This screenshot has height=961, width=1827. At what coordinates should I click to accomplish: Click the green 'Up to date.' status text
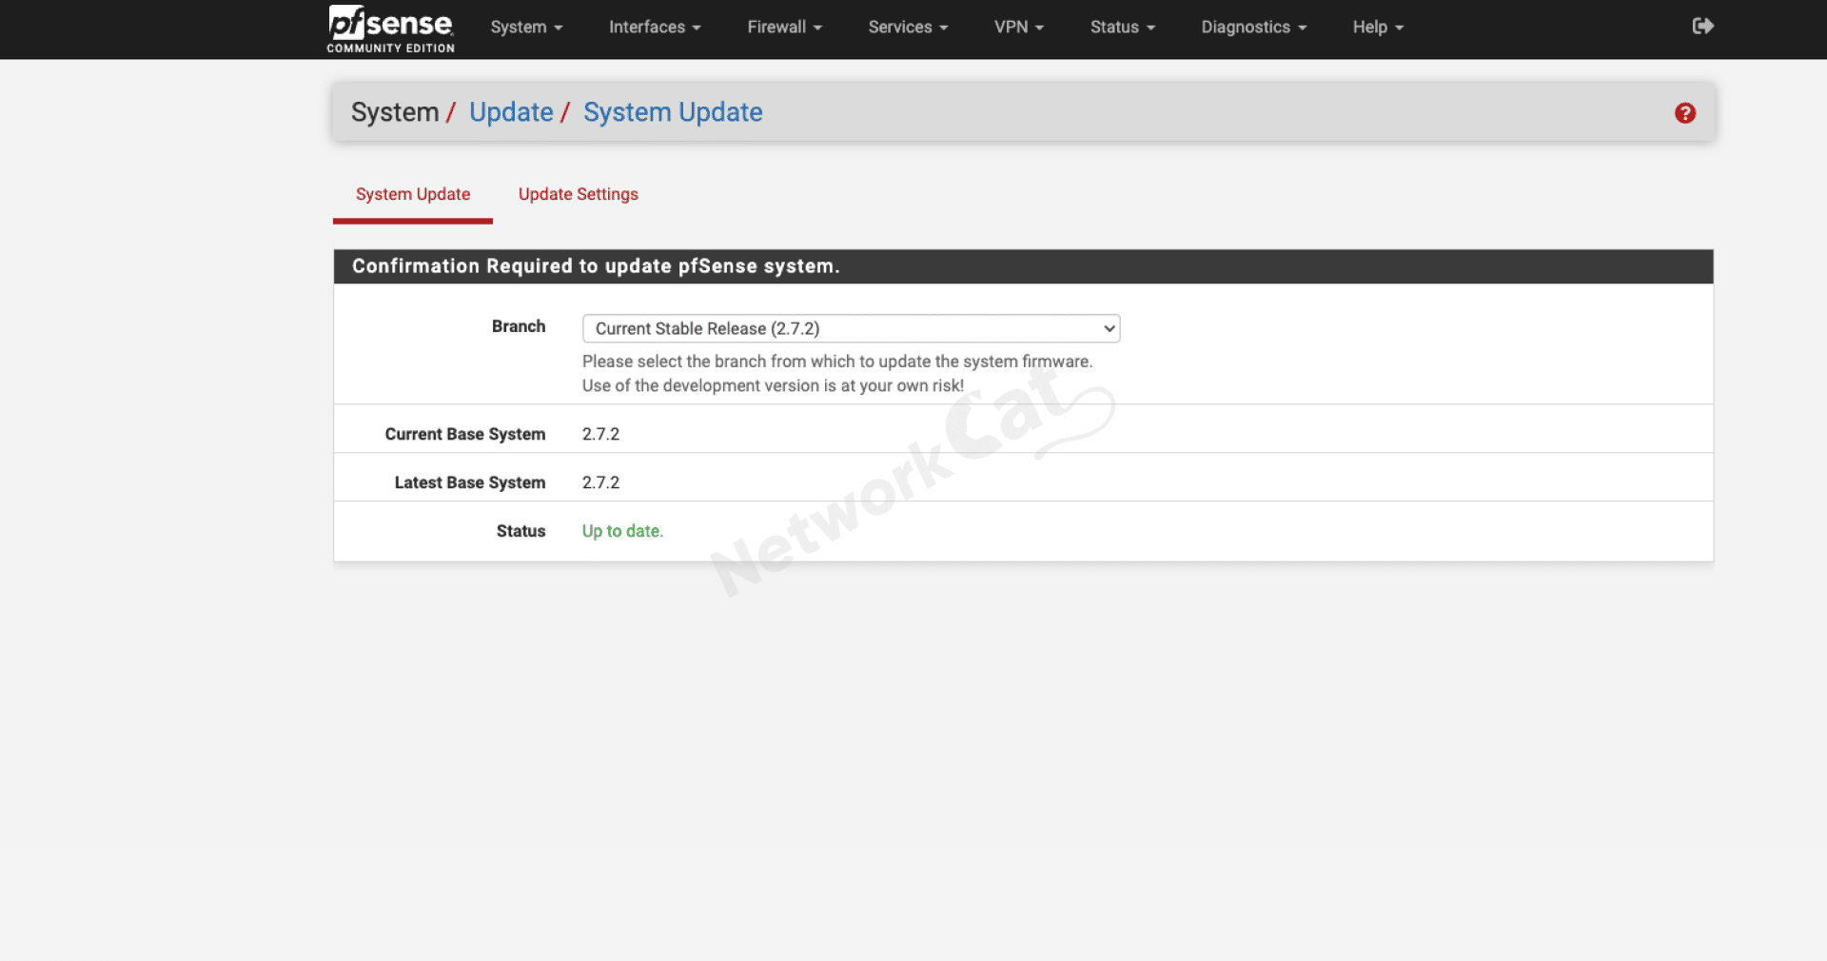point(622,531)
